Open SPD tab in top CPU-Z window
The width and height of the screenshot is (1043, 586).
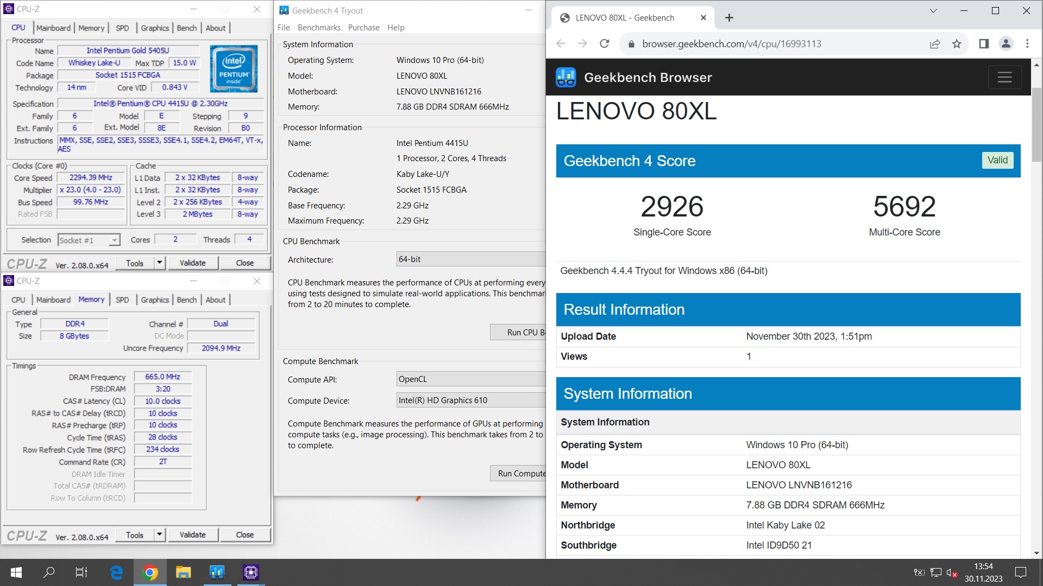(122, 28)
